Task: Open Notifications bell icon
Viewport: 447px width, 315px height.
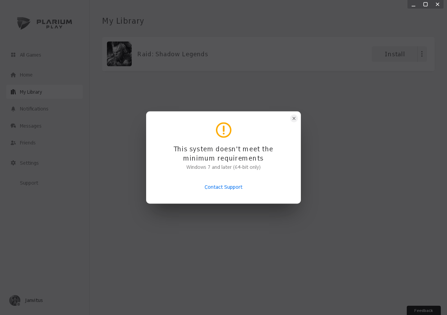Action: (13, 109)
